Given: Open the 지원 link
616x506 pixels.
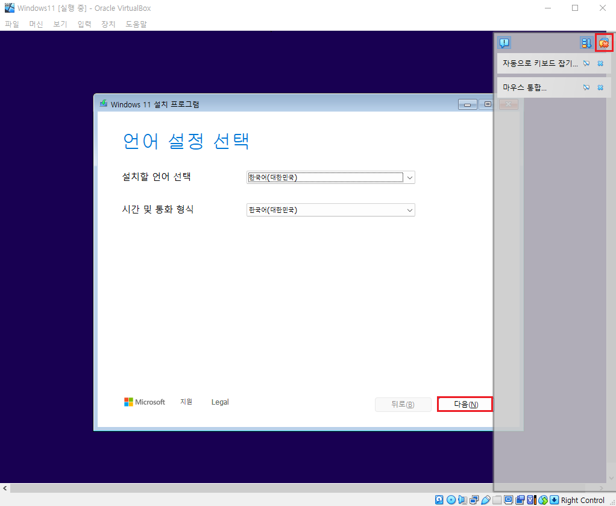Looking at the screenshot, I should [186, 402].
